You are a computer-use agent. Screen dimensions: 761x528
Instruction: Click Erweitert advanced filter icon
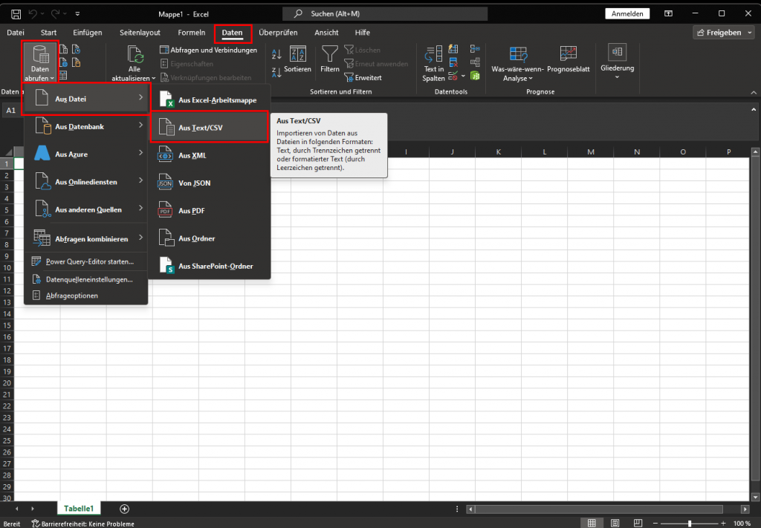point(349,77)
